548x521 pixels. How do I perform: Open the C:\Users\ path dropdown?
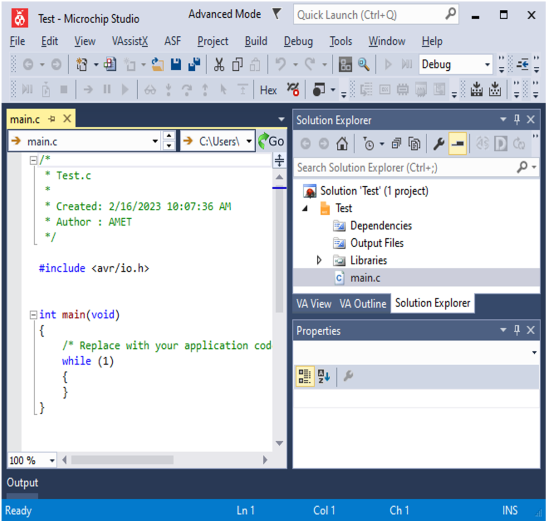point(249,141)
